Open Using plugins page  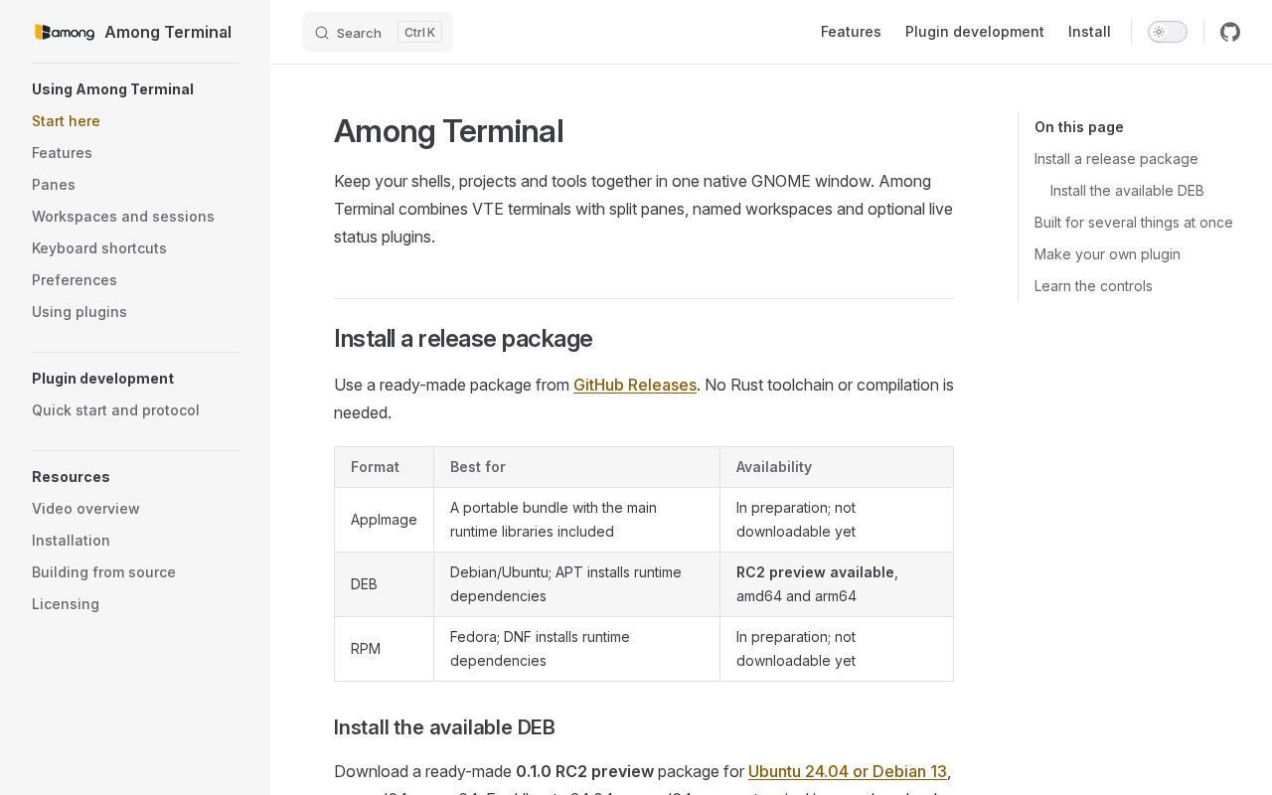[x=79, y=312]
